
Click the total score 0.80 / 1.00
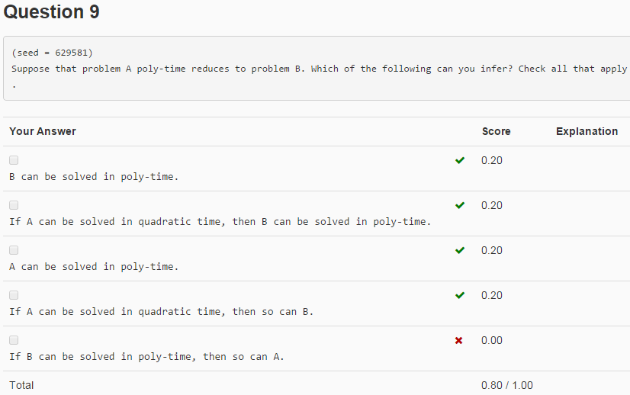(x=507, y=385)
